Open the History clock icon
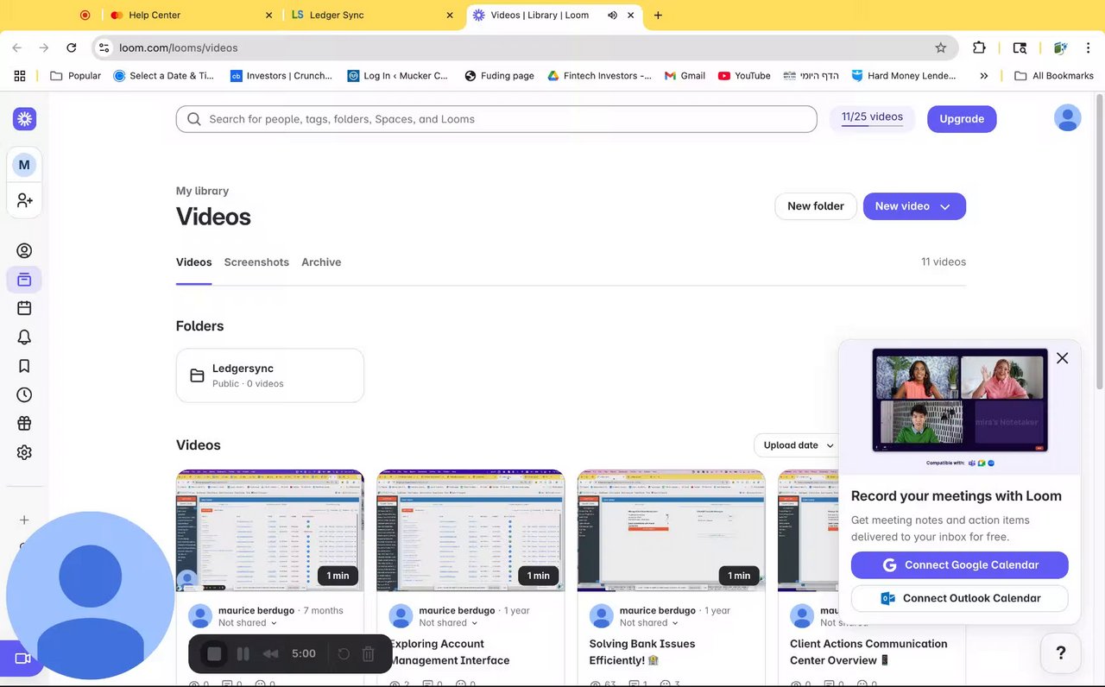The width and height of the screenshot is (1105, 687). click(x=24, y=394)
